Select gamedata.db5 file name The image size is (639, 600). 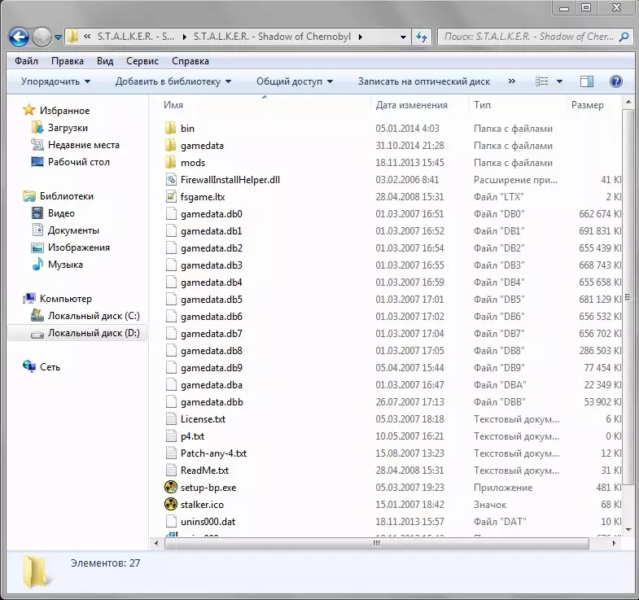(x=211, y=300)
